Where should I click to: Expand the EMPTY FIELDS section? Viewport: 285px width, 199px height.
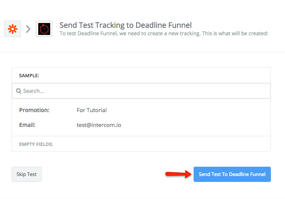tap(141, 144)
